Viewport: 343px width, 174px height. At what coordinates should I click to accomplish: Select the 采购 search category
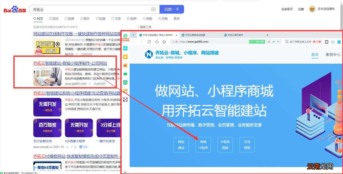163,19
